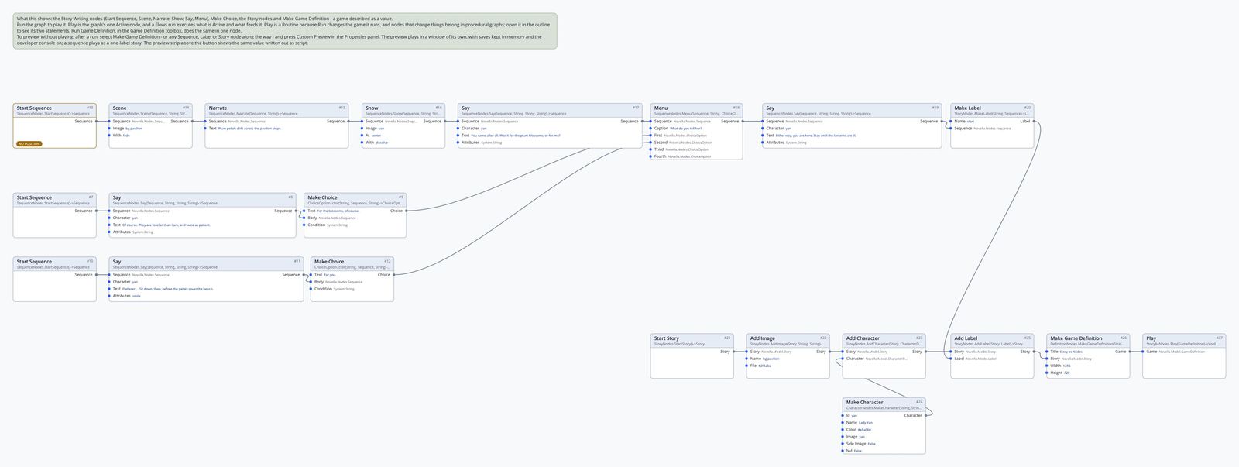Image resolution: width=1239 pixels, height=467 pixels.
Task: Click Say #11 Attributes value 'smile'
Action: coord(136,296)
